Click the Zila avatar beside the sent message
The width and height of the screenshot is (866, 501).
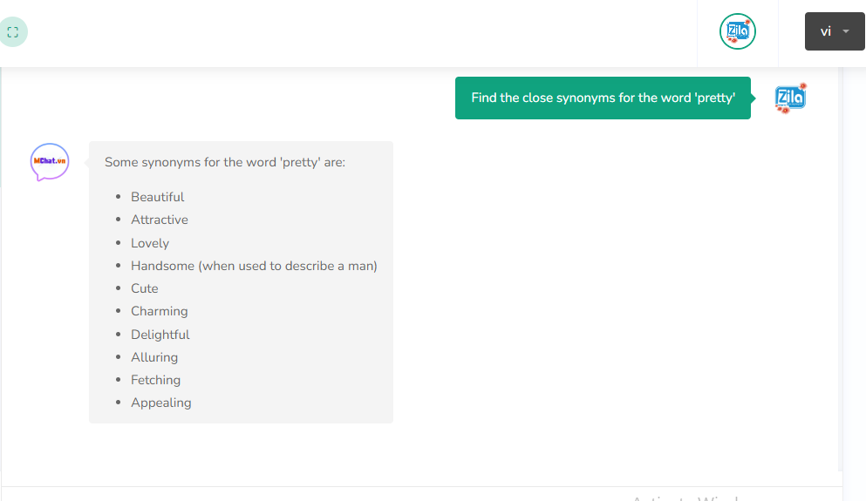click(x=790, y=98)
